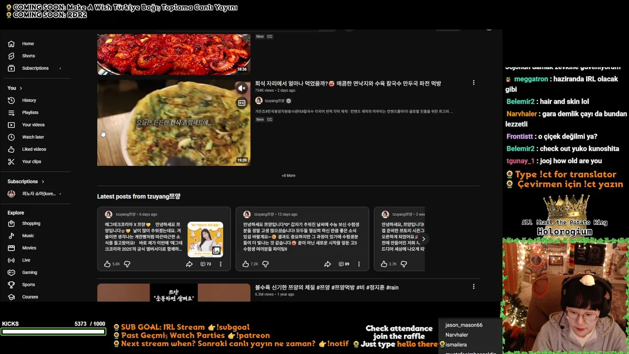Expand the sidebar Subscriptions heading
Image resolution: width=629 pixels, height=354 pixels.
click(x=26, y=181)
